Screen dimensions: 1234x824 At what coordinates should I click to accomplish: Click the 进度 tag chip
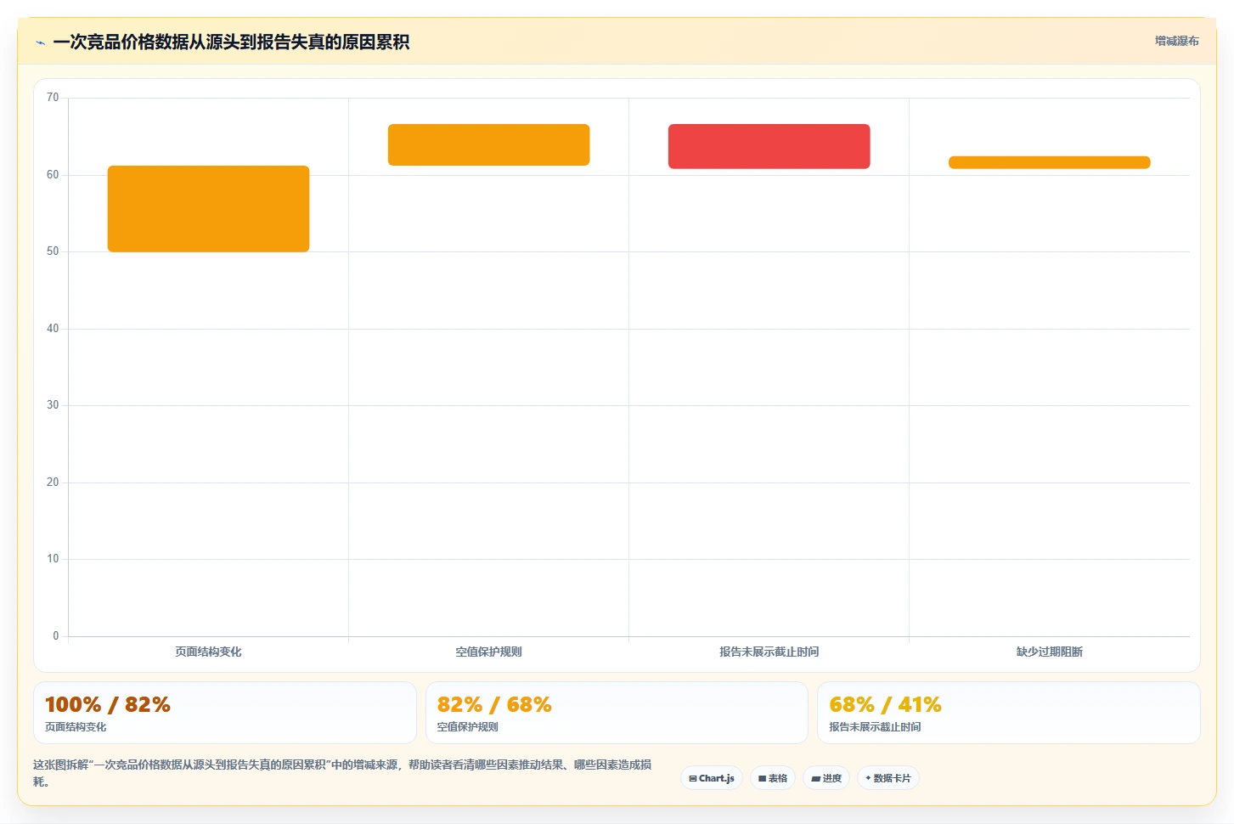point(826,778)
